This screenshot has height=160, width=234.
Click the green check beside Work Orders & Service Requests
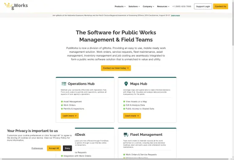[x=124, y=155]
